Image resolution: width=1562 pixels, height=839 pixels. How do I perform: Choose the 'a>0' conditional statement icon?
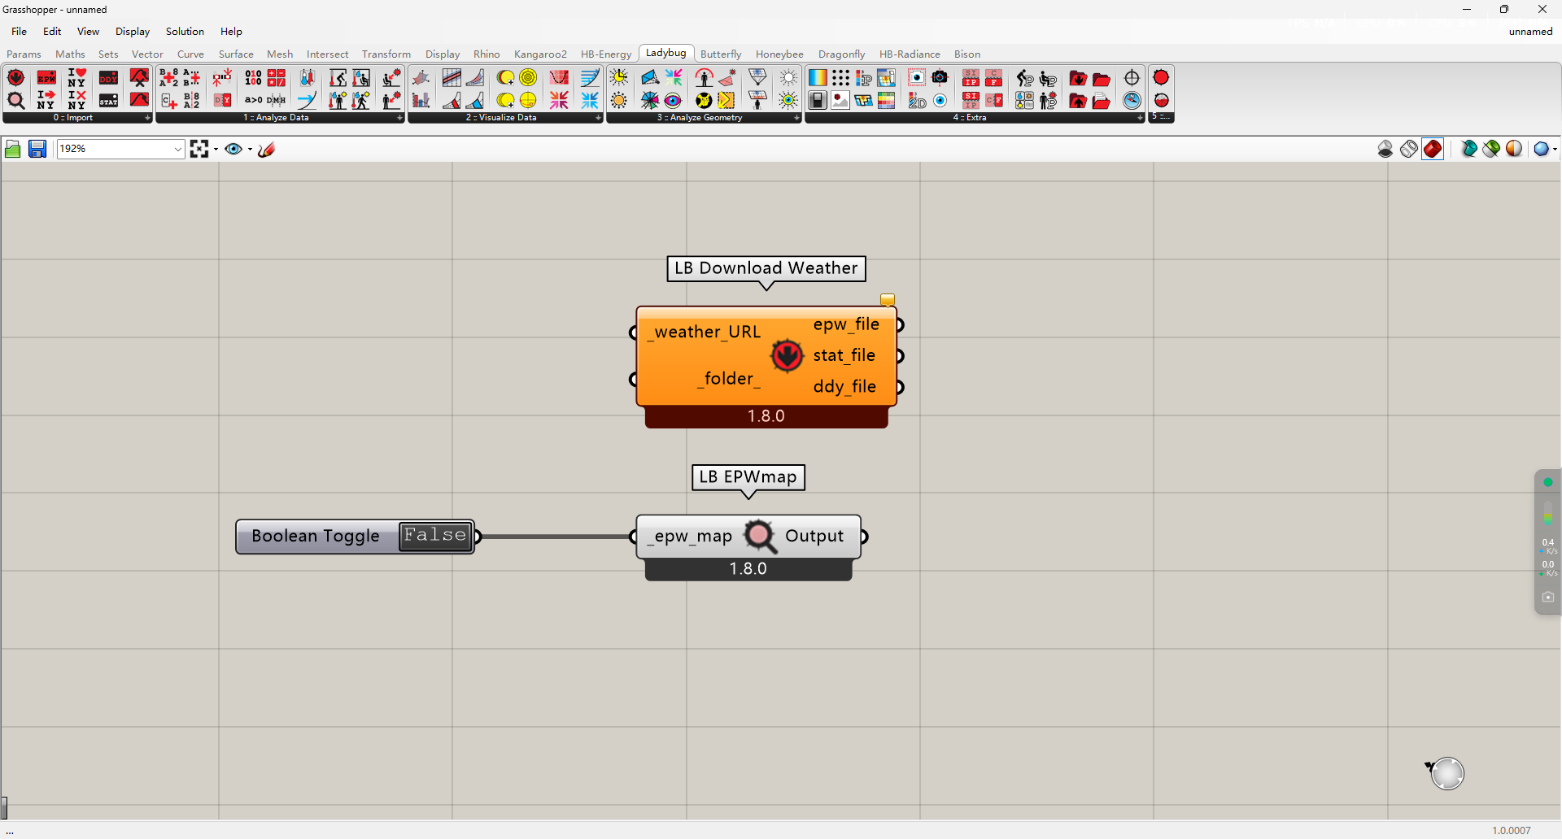pos(253,101)
